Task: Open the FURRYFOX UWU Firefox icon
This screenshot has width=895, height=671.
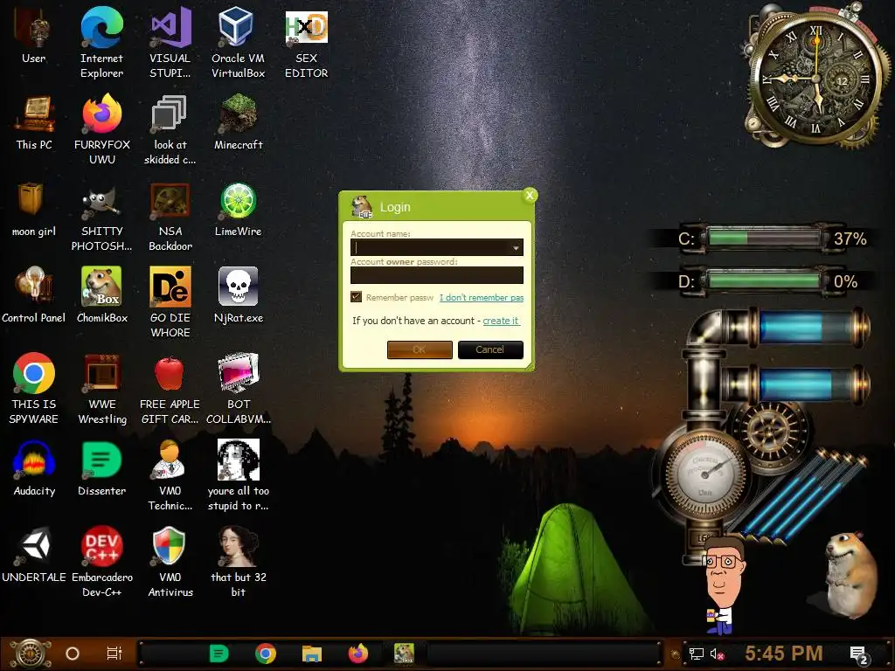Action: point(101,129)
